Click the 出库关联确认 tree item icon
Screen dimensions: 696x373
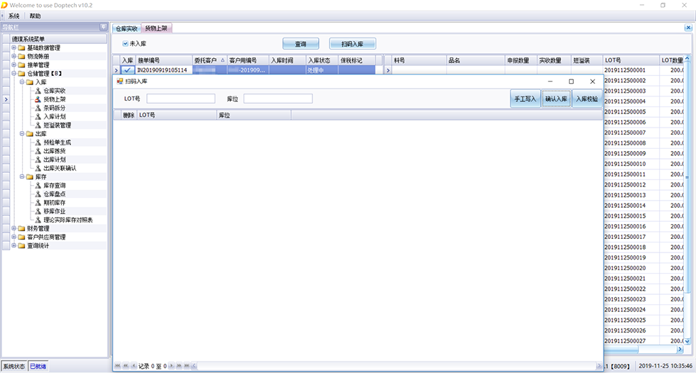coord(38,168)
